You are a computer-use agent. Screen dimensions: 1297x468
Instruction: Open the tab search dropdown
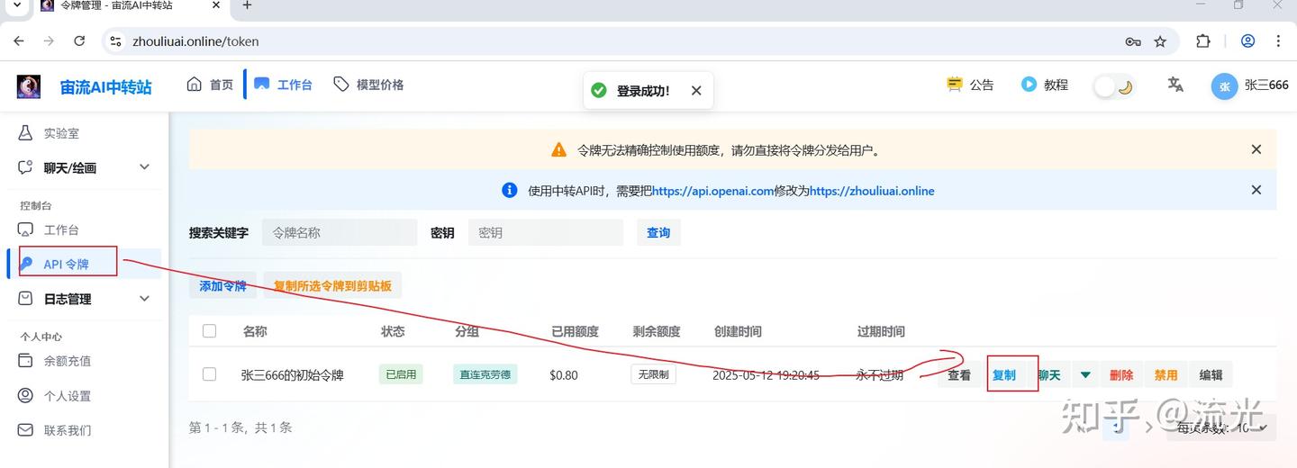[x=16, y=5]
